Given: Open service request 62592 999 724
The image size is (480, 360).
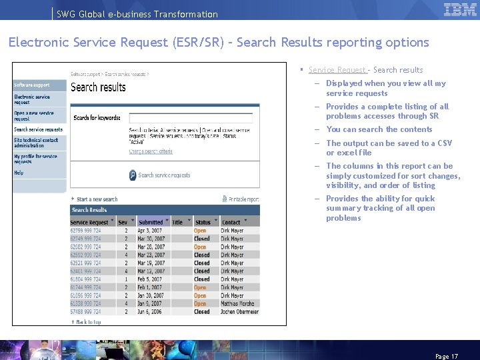Looking at the screenshot, I should pos(85,255).
